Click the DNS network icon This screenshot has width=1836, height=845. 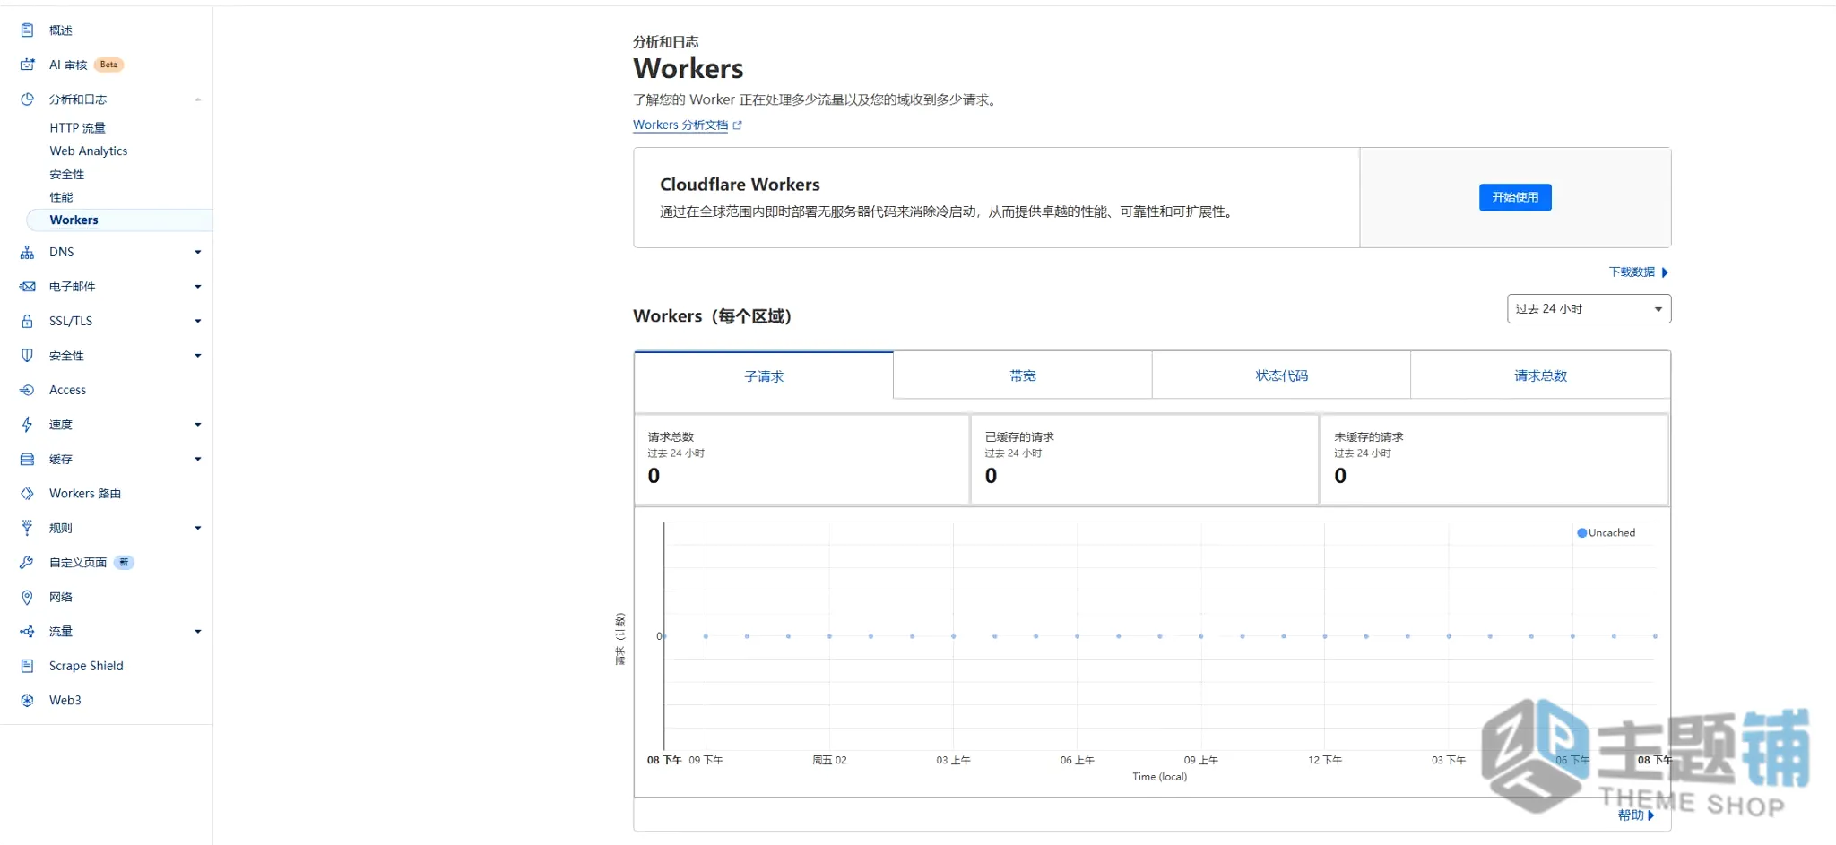[x=27, y=253]
